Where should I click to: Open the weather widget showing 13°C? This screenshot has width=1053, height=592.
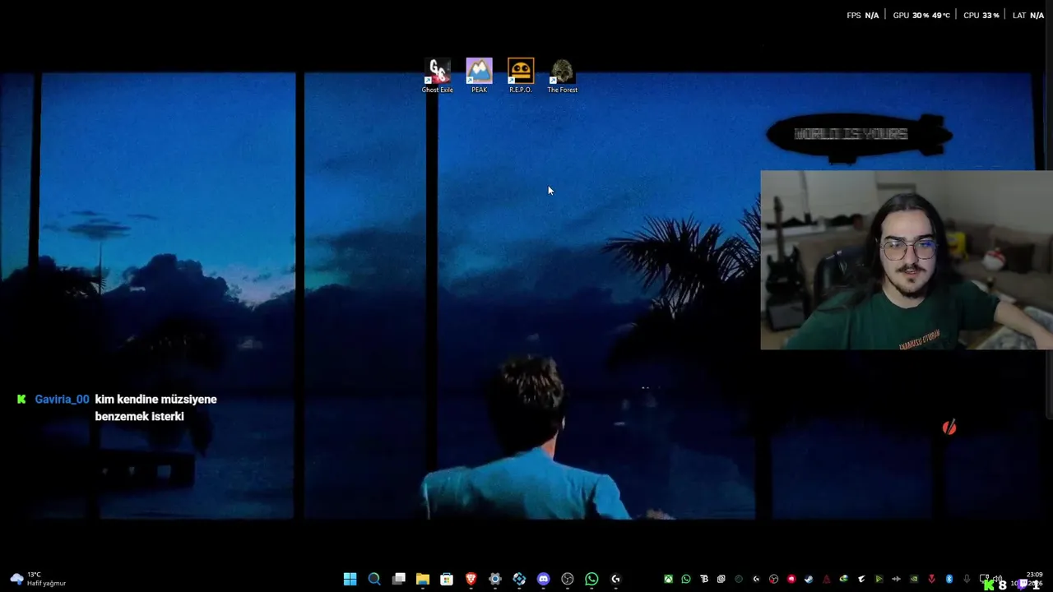tap(38, 579)
